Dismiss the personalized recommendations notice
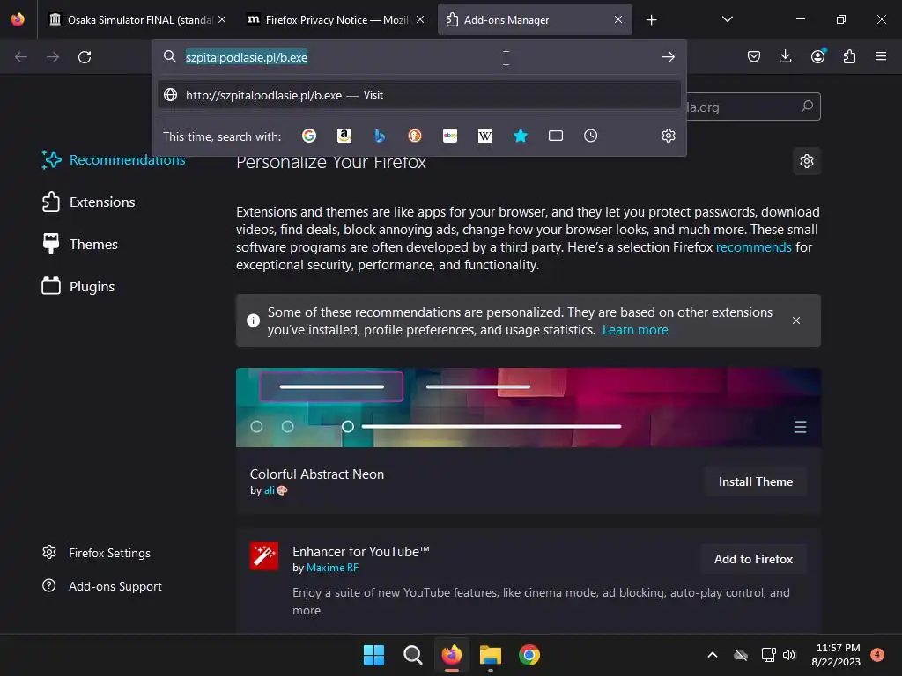The width and height of the screenshot is (902, 676). (796, 320)
